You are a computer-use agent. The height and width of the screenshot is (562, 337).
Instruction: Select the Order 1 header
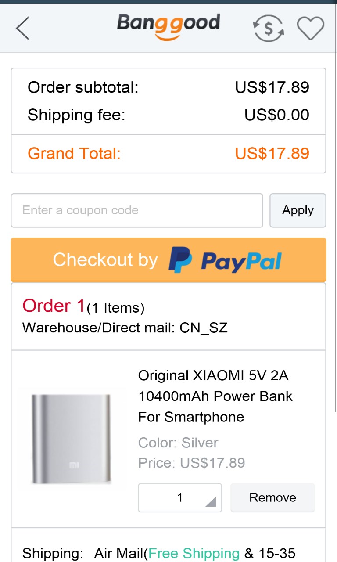point(54,306)
